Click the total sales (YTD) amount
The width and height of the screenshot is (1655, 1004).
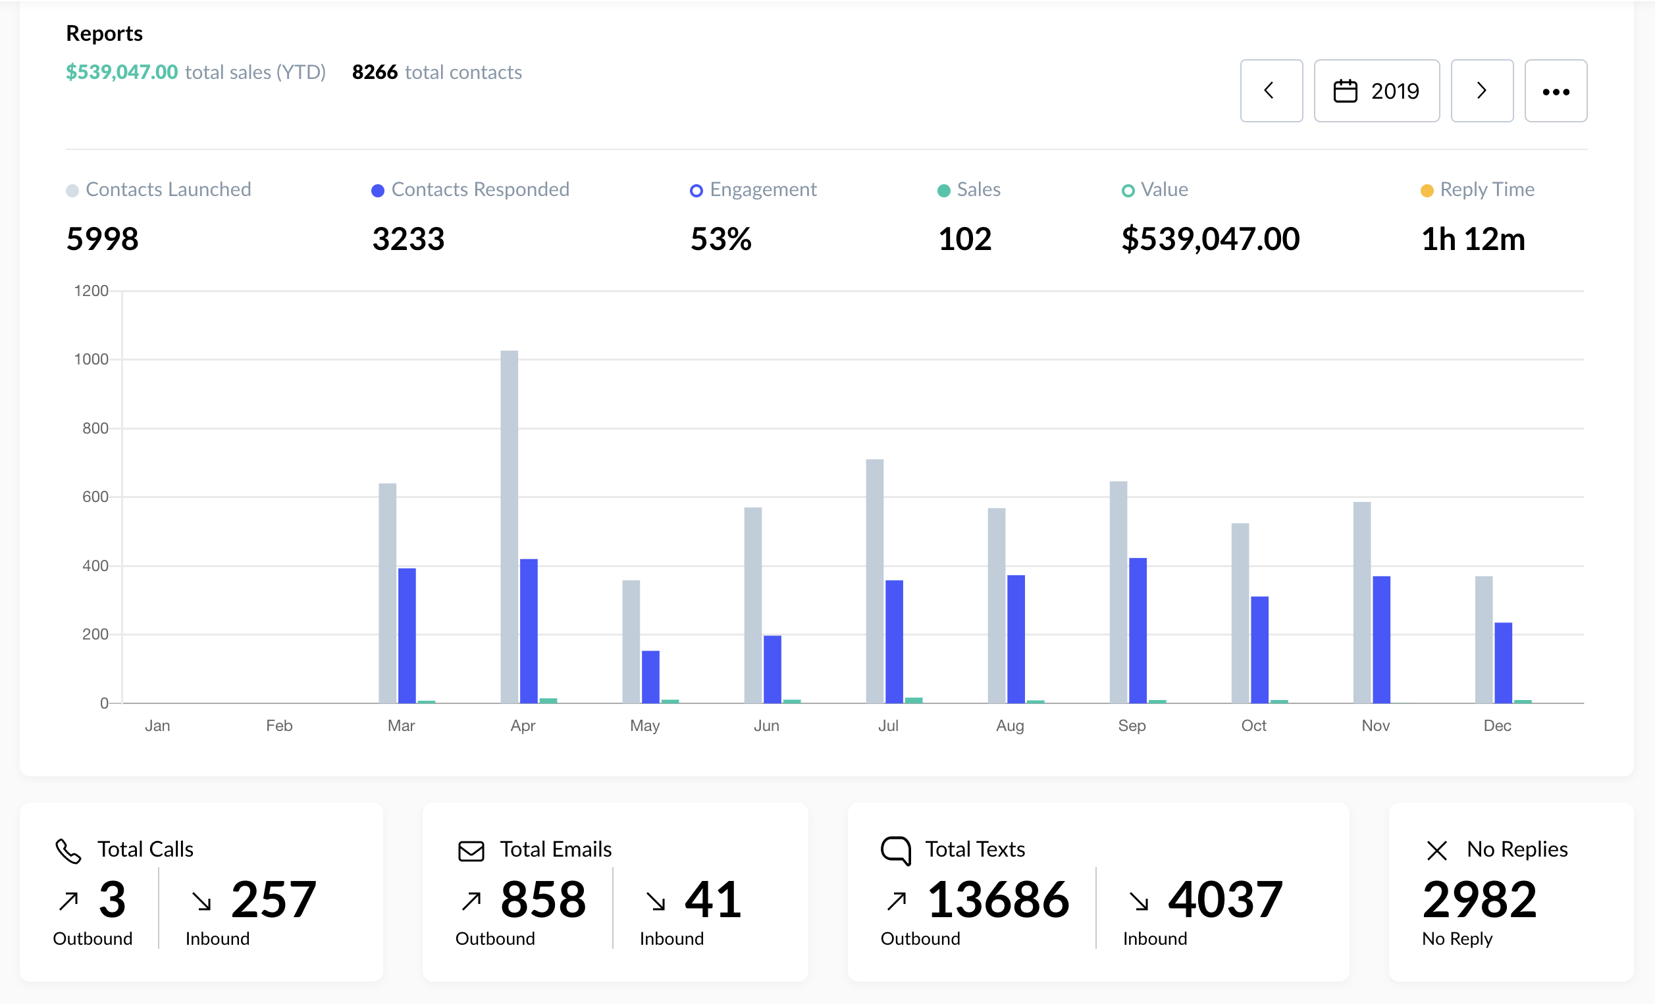[122, 72]
